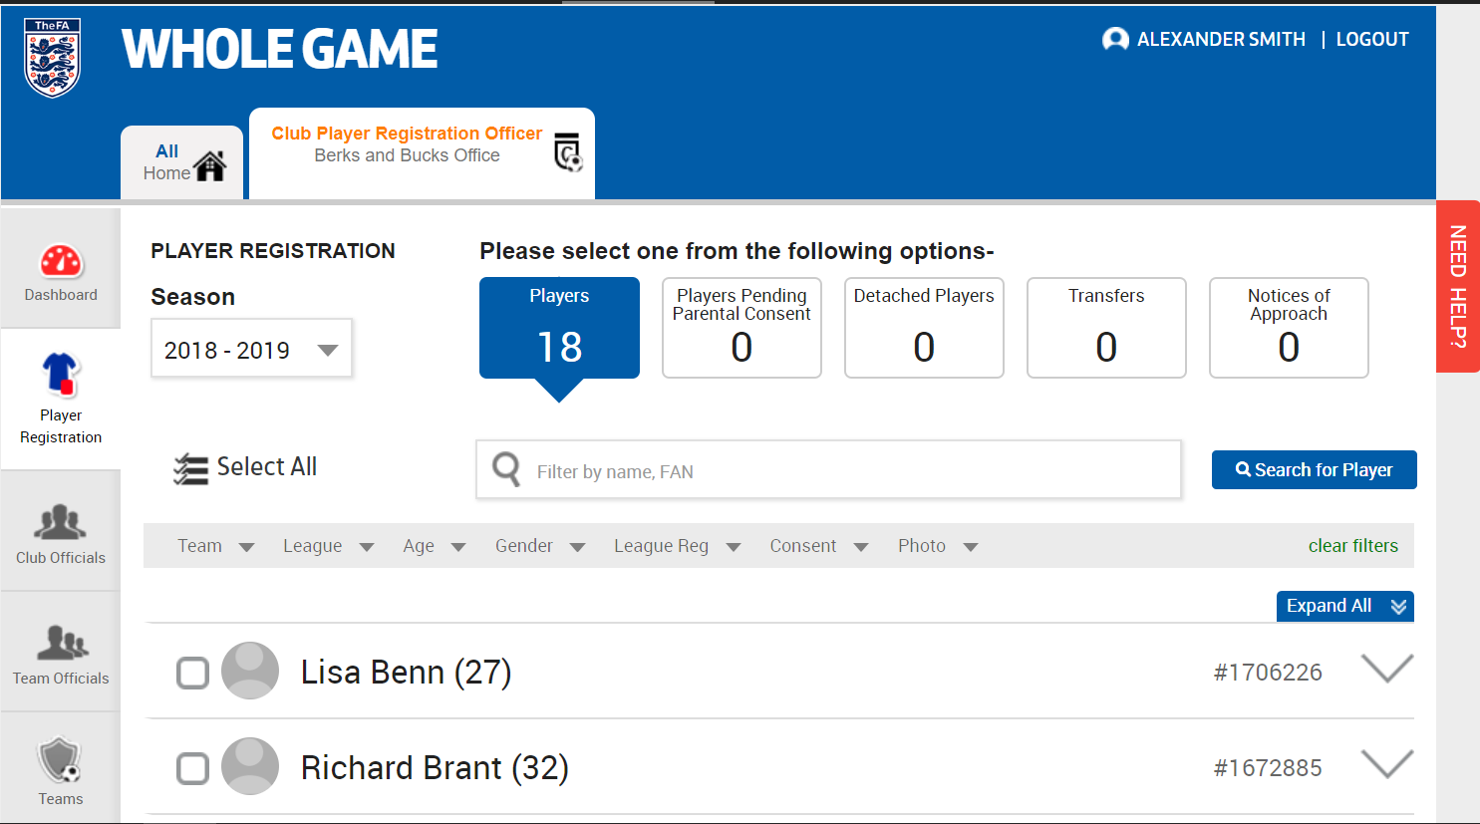Select the Transfers option tile

(1105, 328)
